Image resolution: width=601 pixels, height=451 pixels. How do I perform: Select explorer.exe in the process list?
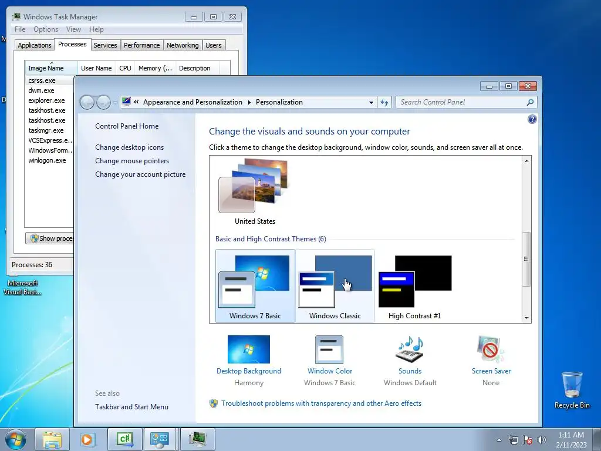pyautogui.click(x=46, y=100)
